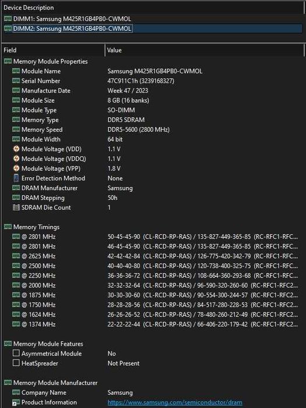
Task: Click the icon beside Serial Number
Action: pyautogui.click(x=16, y=80)
